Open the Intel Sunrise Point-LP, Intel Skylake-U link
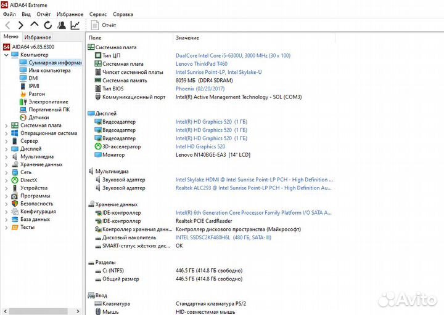Screen dimensions: 444x315 (218, 72)
